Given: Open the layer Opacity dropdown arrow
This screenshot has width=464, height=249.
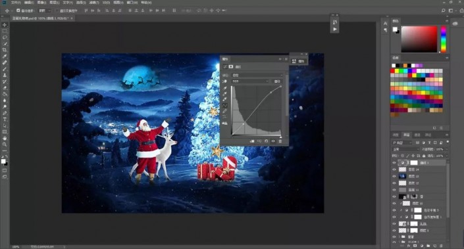Looking at the screenshot, I should pos(446,149).
